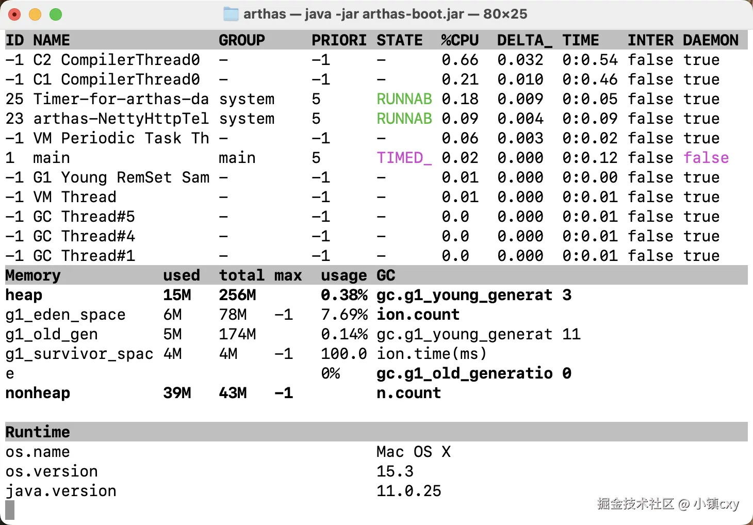Click the terminal cursor block
753x525 pixels.
click(10, 510)
